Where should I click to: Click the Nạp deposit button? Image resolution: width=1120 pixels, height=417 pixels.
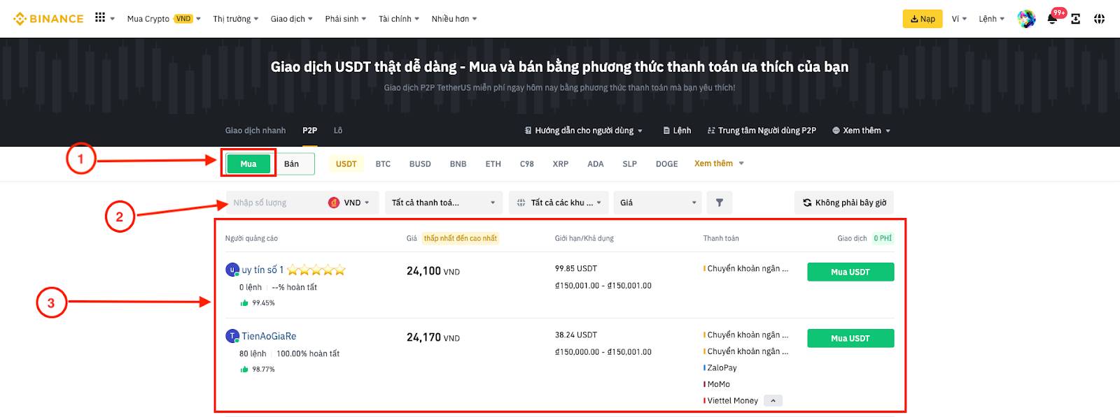pos(923,19)
